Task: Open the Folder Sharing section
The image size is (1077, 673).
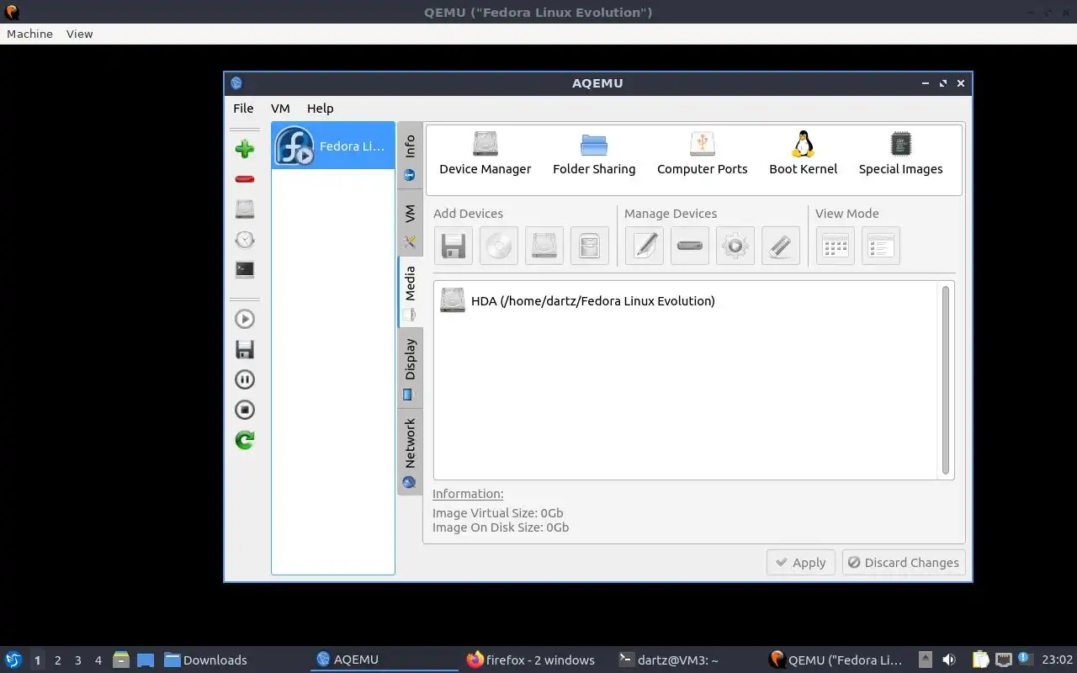Action: (594, 153)
